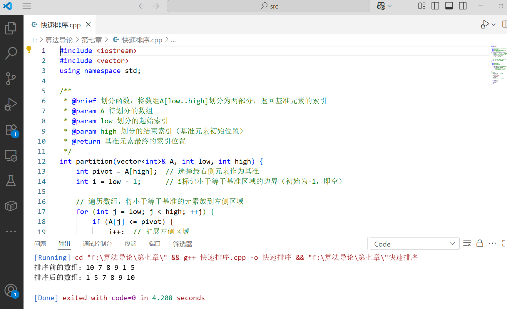Click 'namespace' keyword on line 3

point(102,71)
